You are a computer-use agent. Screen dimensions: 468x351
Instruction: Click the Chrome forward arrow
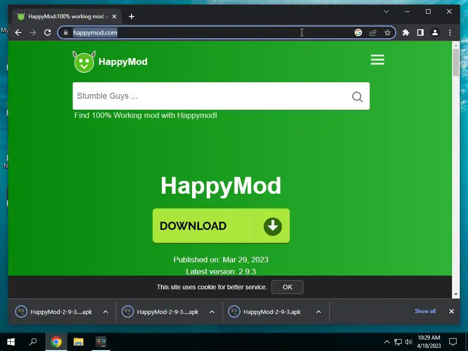click(x=33, y=32)
